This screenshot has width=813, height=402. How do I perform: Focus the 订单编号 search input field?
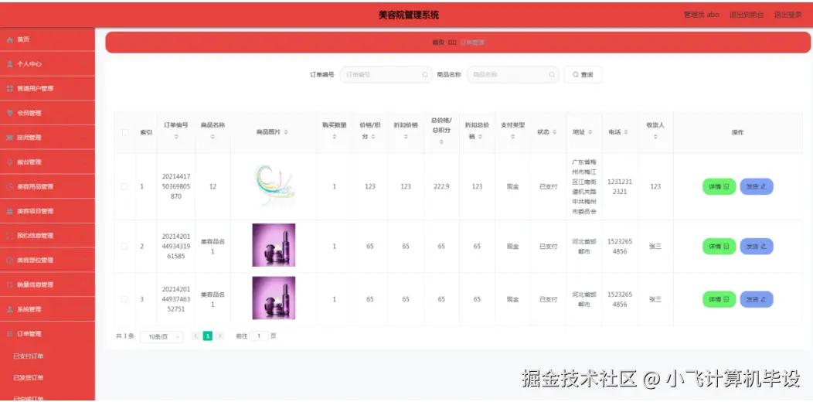[386, 75]
